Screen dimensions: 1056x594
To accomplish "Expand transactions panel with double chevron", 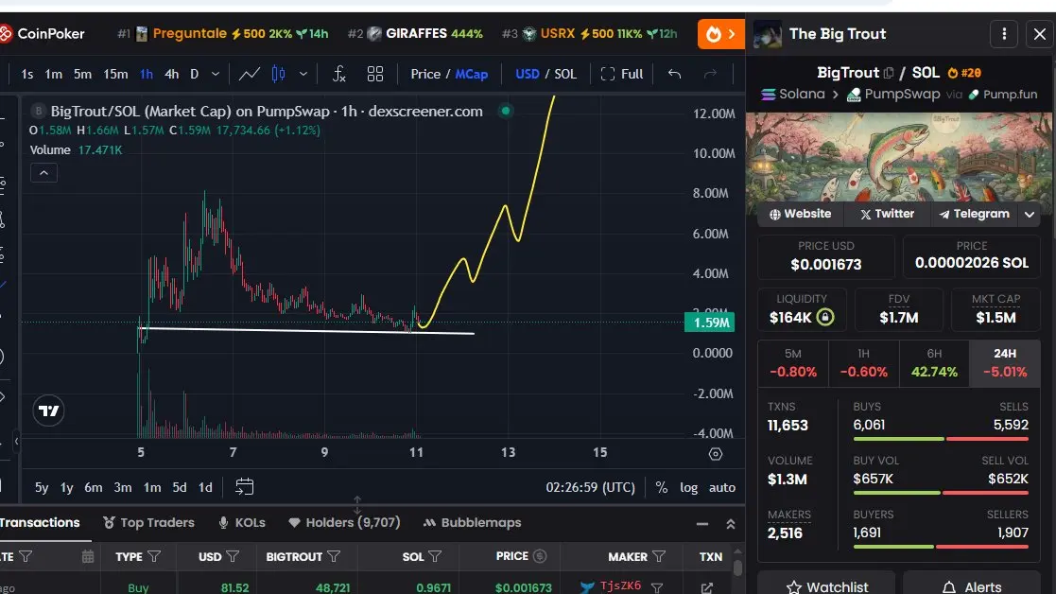I will coord(731,524).
